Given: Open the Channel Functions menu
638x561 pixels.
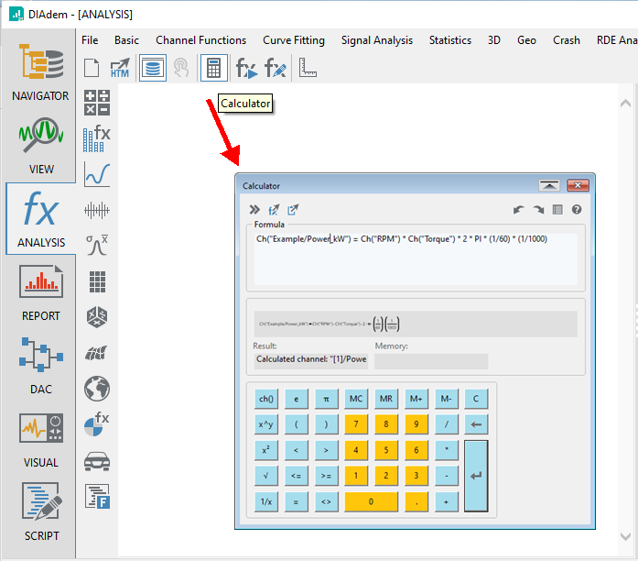Looking at the screenshot, I should click(x=200, y=40).
